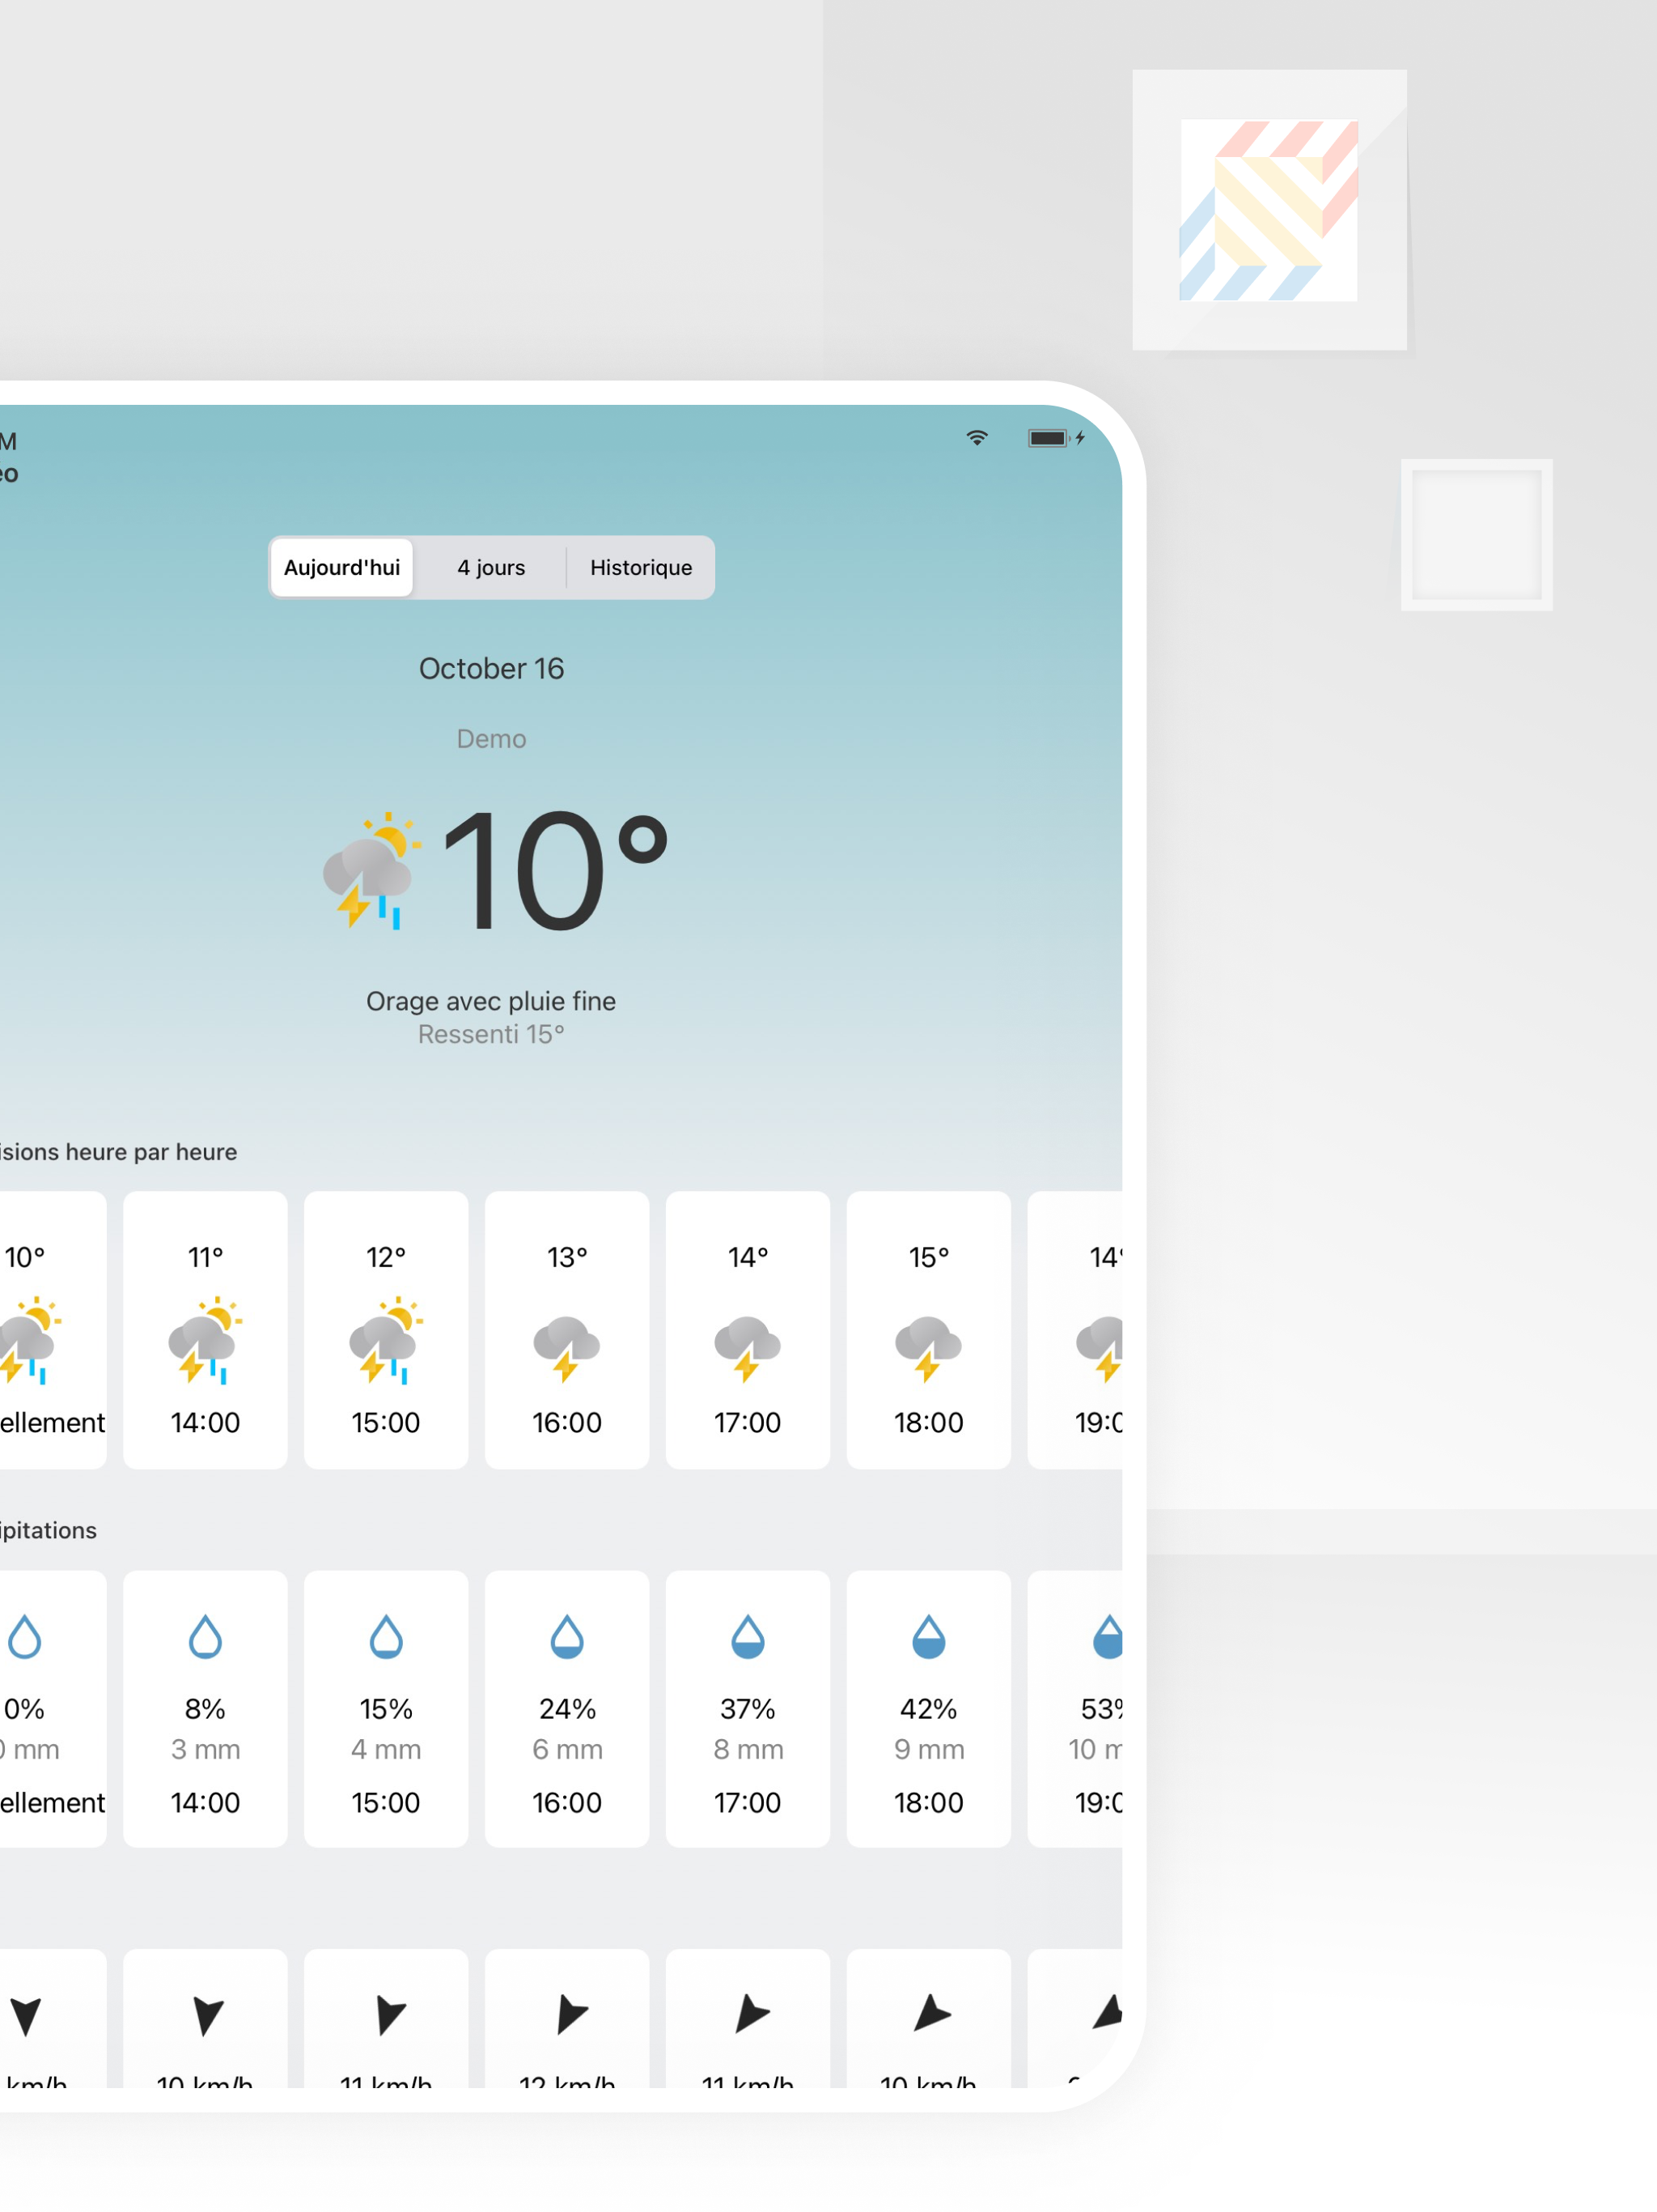Click the 24% precipitation droplet icon
The height and width of the screenshot is (2212, 1657).
coord(566,1637)
